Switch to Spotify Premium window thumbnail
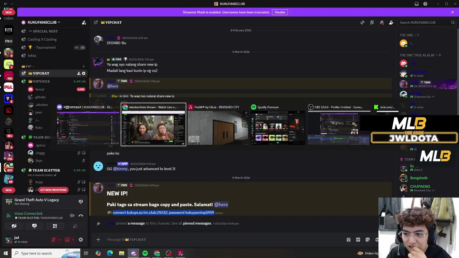This screenshot has height=258, width=459. pyautogui.click(x=278, y=124)
